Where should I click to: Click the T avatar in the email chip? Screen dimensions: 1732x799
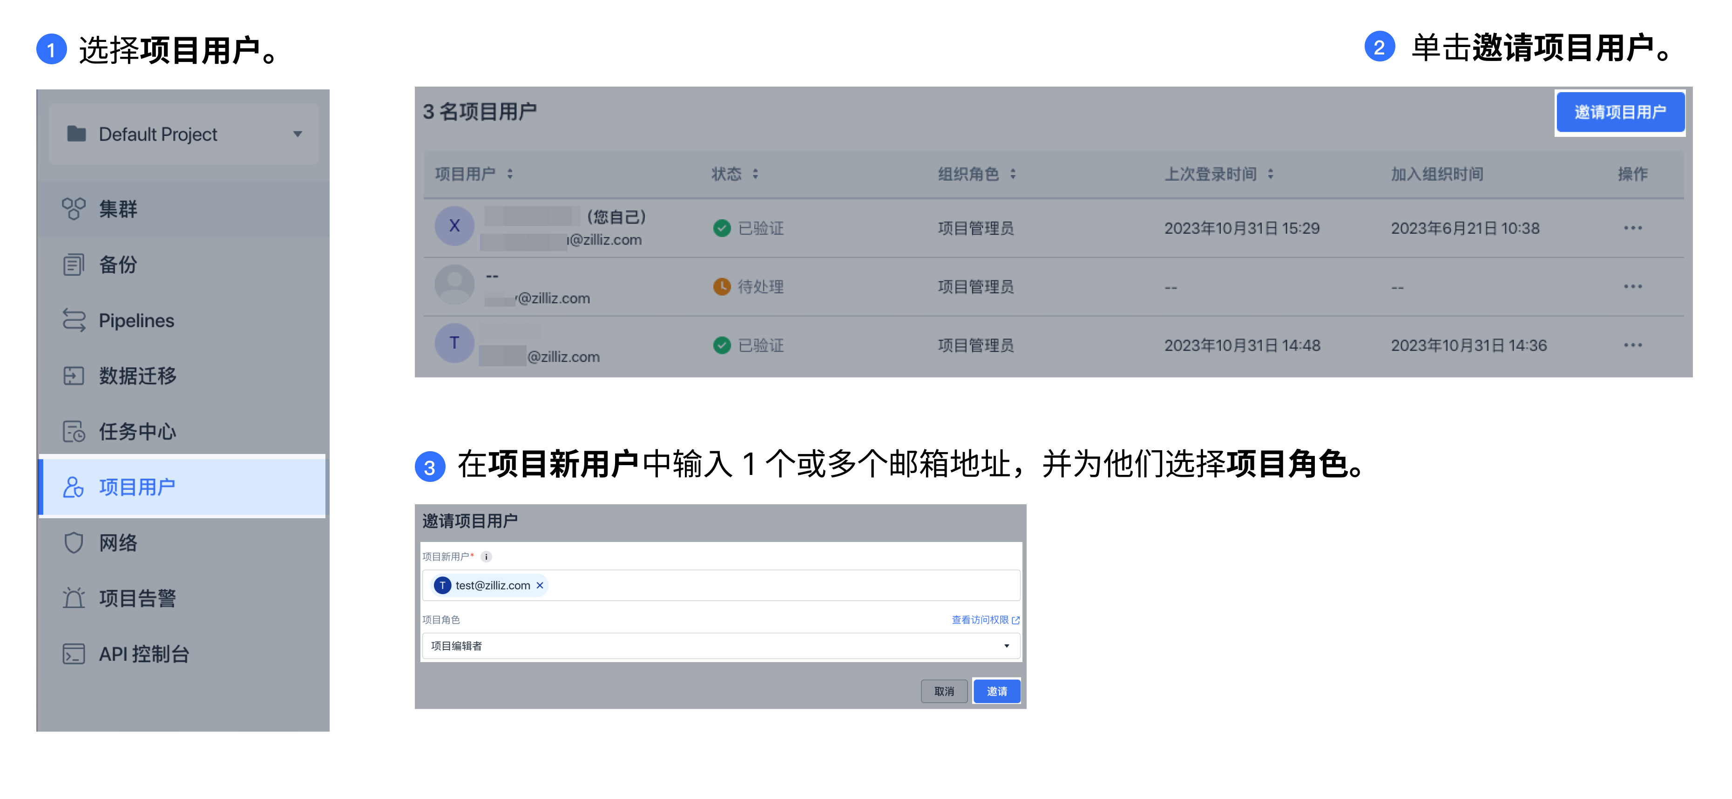click(442, 586)
